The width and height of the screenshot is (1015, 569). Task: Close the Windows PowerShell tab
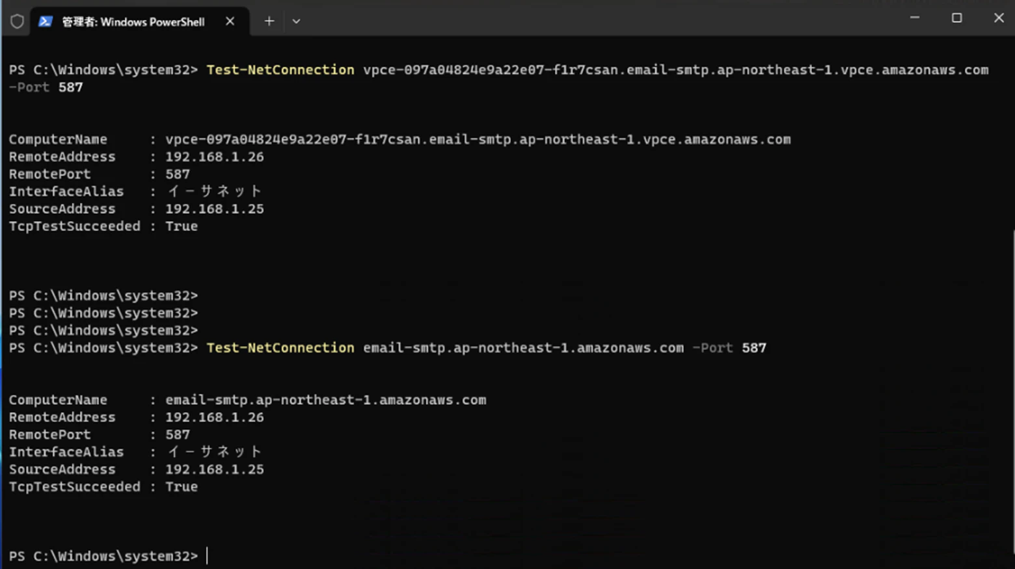click(230, 21)
